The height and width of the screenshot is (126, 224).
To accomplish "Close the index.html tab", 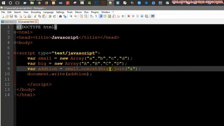I will [15, 22].
